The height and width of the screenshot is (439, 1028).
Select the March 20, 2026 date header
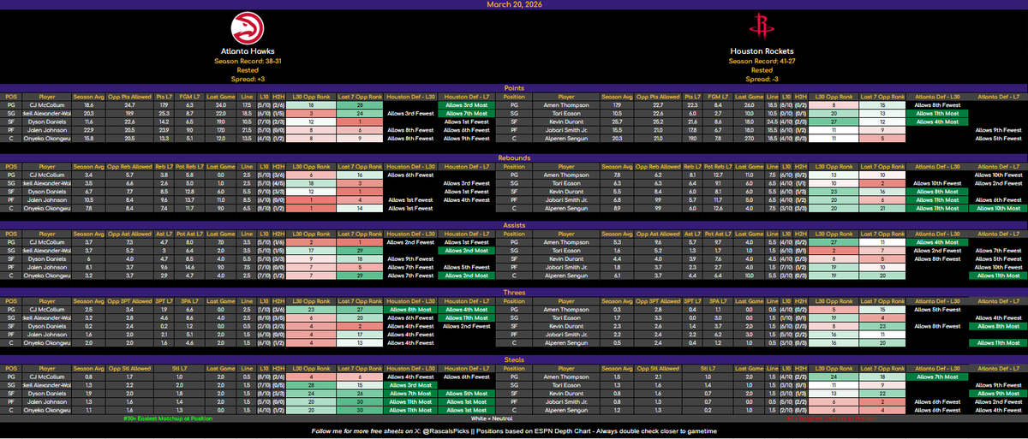coord(514,4)
